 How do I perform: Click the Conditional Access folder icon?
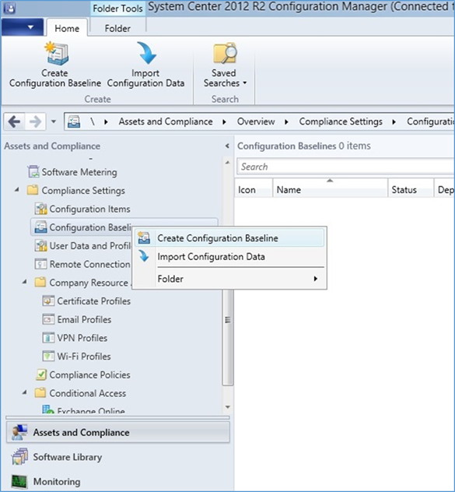pyautogui.click(x=40, y=393)
